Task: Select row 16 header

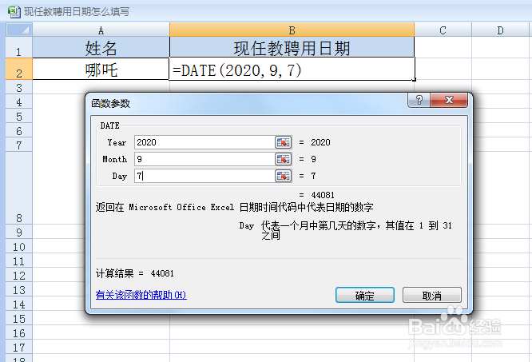Action: coord(19,332)
